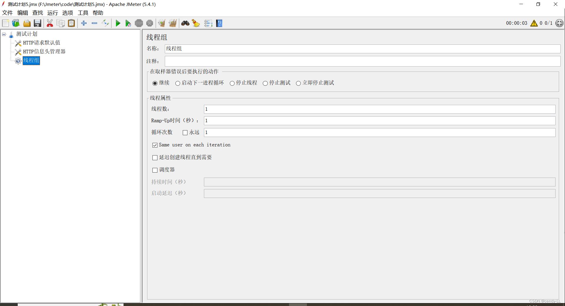Enable the 调度器 checkbox
Screen dimensions: 565x306
click(x=155, y=170)
